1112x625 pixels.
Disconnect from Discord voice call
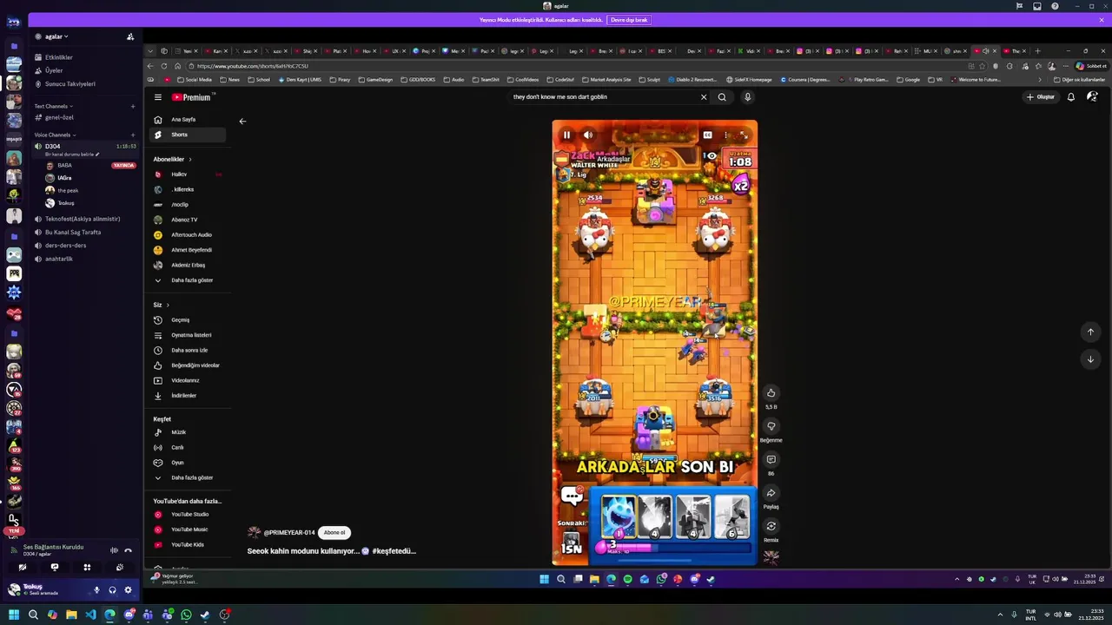pyautogui.click(x=128, y=550)
